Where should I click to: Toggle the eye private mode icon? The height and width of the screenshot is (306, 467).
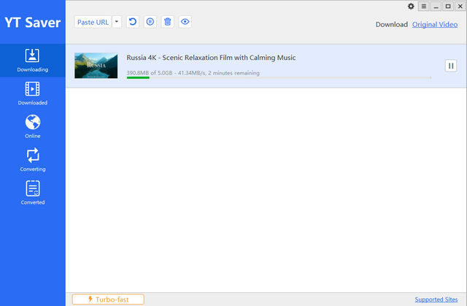click(x=185, y=22)
